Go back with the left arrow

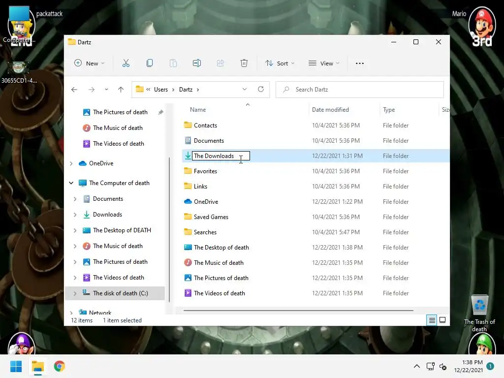[74, 90]
